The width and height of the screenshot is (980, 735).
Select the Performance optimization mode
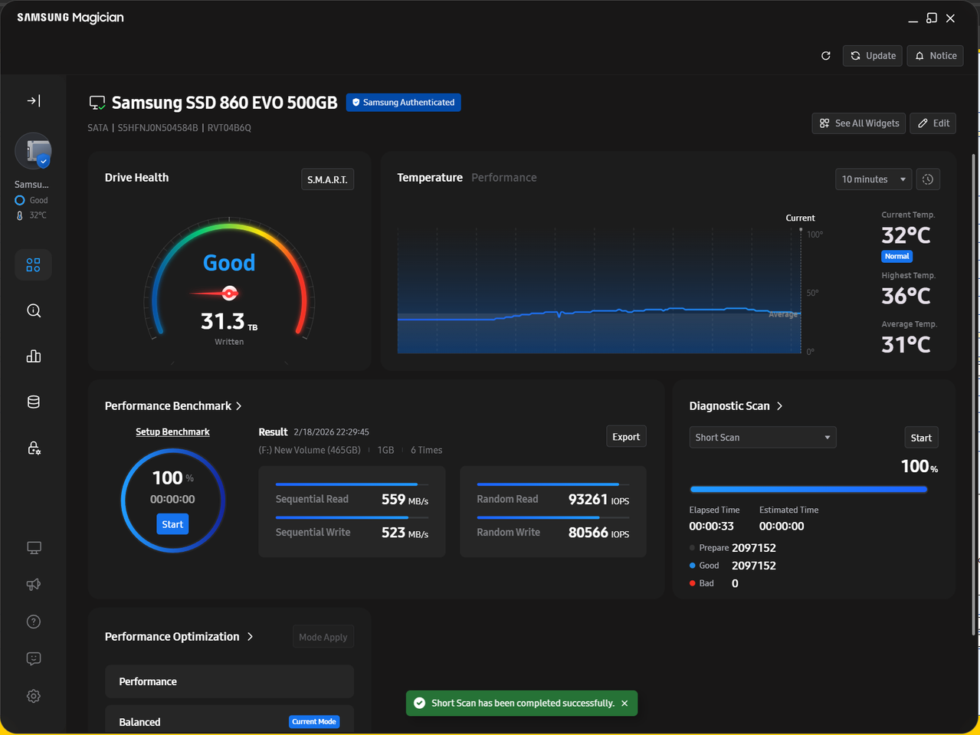click(229, 681)
